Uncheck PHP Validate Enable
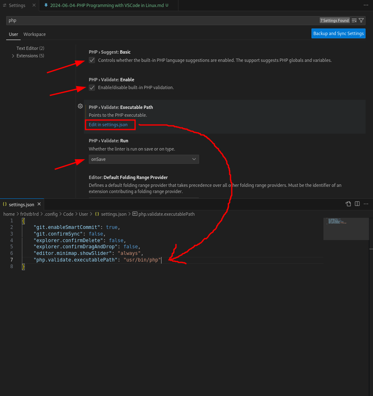The height and width of the screenshot is (396, 373). pyautogui.click(x=92, y=87)
